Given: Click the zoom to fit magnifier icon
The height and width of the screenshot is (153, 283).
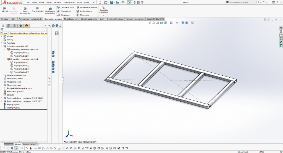Looking at the screenshot, I should (150, 23).
